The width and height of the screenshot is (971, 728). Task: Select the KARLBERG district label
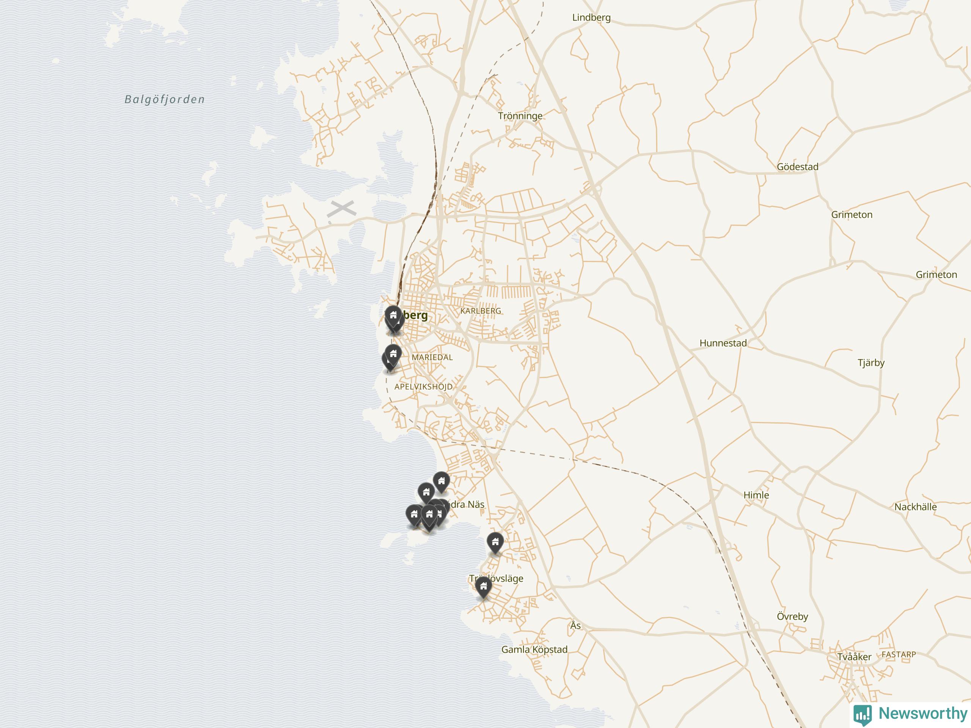(x=481, y=311)
